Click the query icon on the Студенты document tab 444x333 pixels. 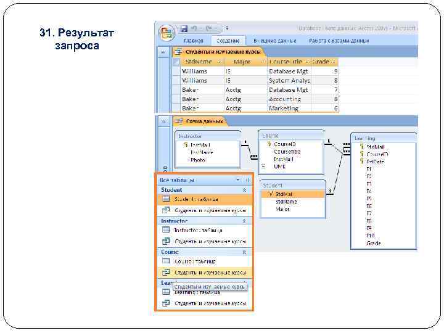click(x=178, y=52)
